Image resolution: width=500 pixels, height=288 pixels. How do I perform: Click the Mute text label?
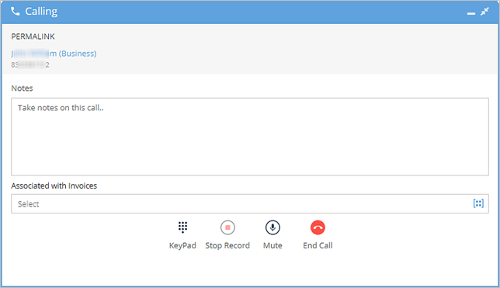[273, 245]
